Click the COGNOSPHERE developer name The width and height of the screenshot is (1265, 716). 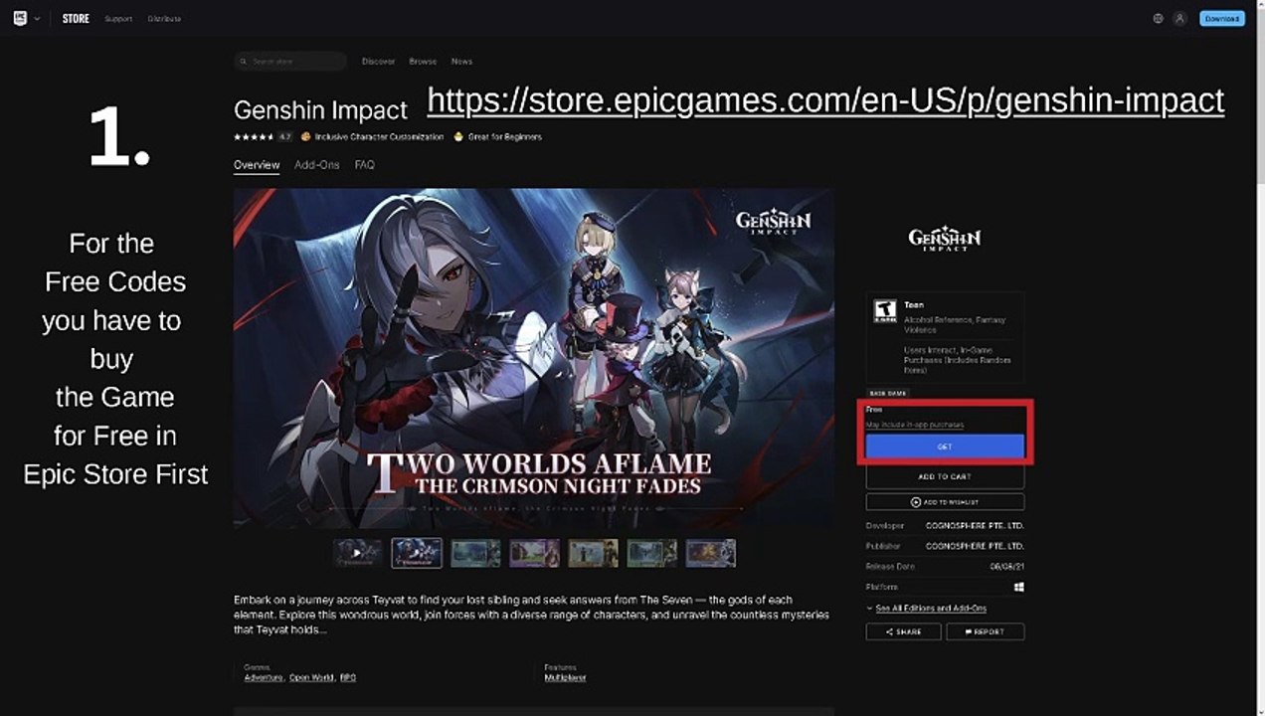[x=975, y=525]
